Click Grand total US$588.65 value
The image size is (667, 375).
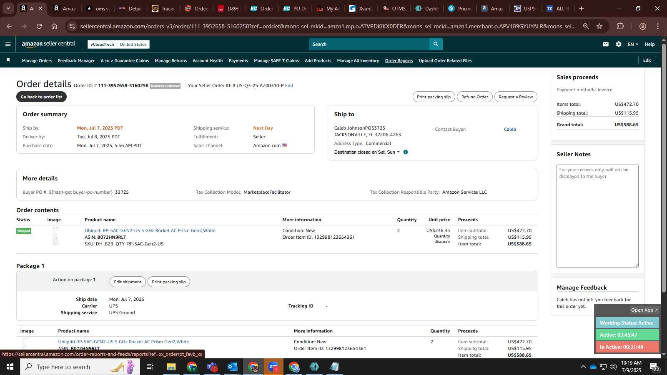(x=626, y=125)
